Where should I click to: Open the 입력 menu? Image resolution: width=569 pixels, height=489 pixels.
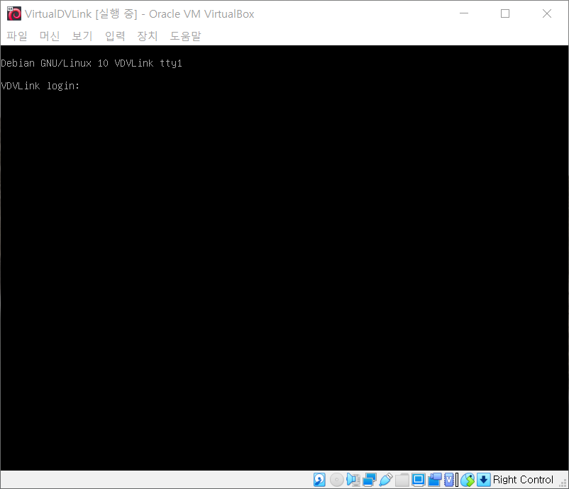(115, 36)
